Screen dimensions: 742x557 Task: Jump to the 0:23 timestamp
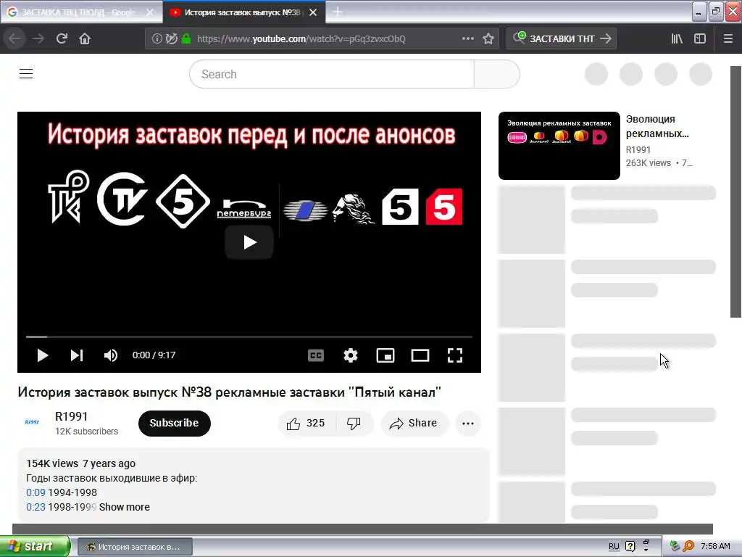click(x=36, y=507)
